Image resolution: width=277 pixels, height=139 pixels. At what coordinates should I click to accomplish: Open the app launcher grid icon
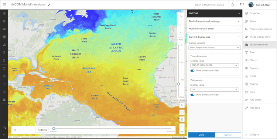pos(242,5)
